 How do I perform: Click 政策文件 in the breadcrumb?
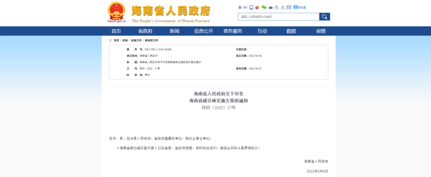pos(136,40)
